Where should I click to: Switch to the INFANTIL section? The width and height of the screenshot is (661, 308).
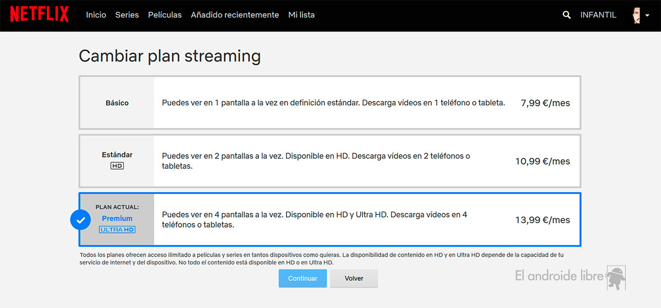tap(598, 15)
